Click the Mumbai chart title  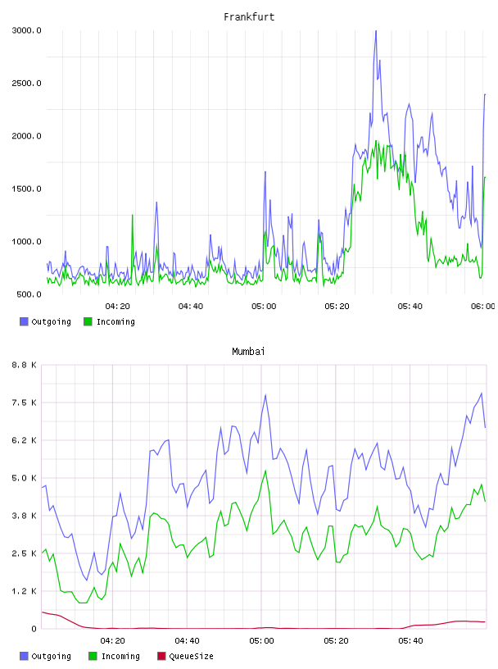248,352
